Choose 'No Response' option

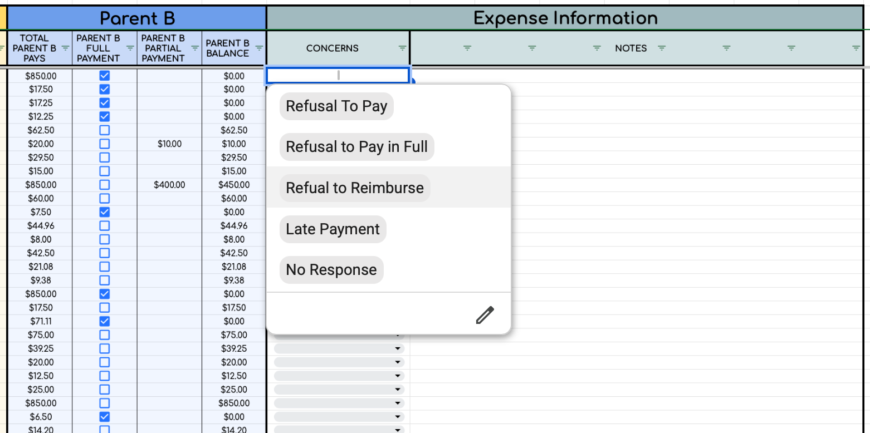331,270
